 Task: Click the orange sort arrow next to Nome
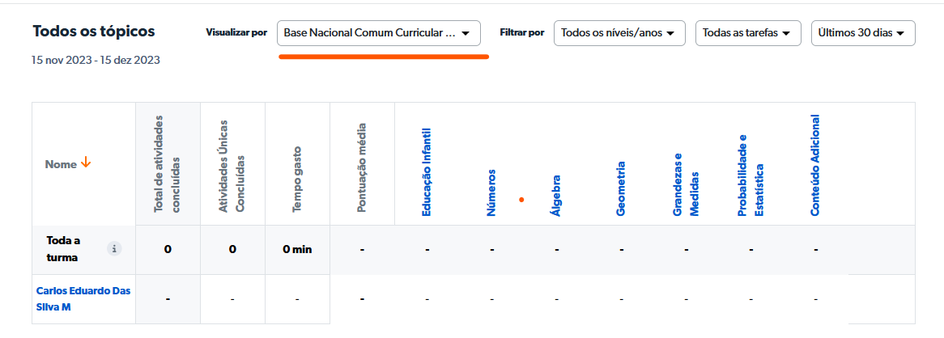tap(86, 163)
